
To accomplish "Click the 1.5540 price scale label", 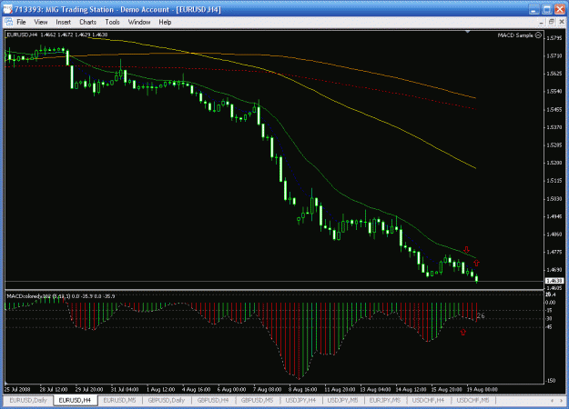I will click(554, 91).
